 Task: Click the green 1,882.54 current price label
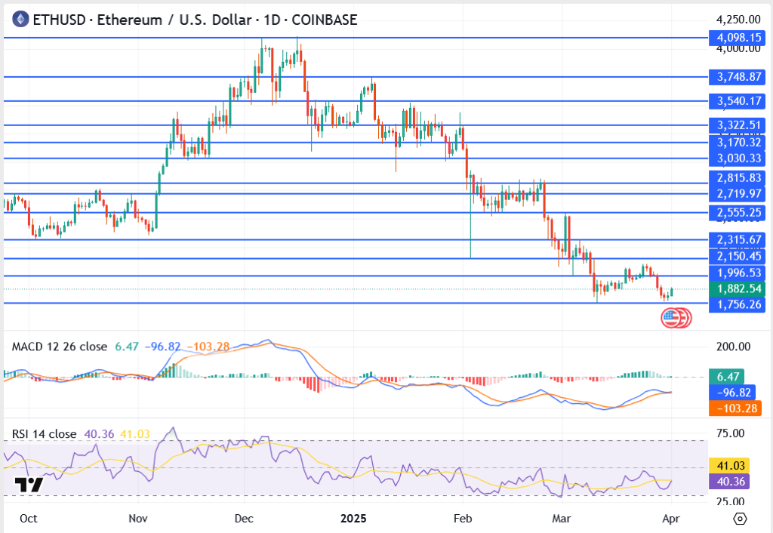[x=736, y=288]
